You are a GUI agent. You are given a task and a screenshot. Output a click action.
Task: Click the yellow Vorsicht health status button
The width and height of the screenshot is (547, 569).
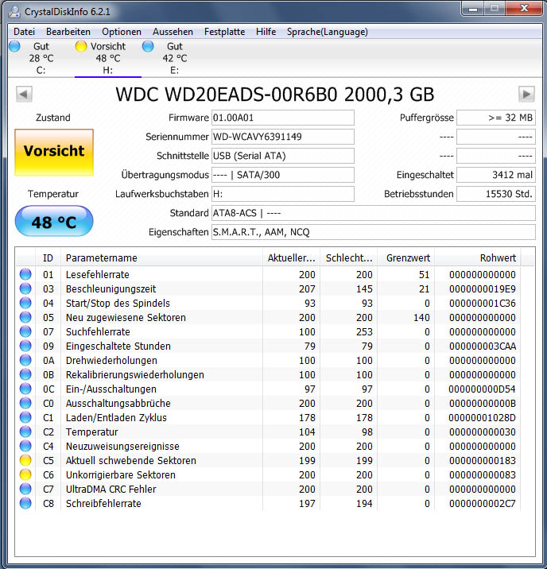(54, 153)
